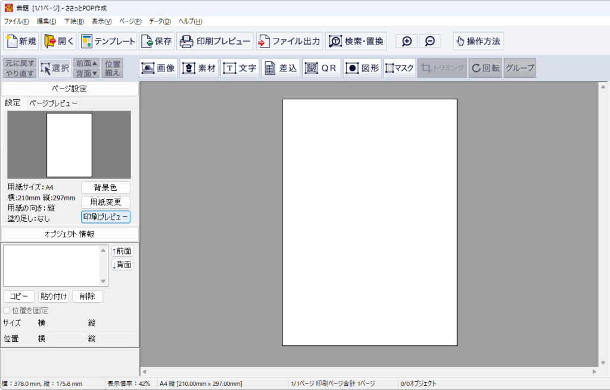Click the object list scroll down arrow

point(103,281)
